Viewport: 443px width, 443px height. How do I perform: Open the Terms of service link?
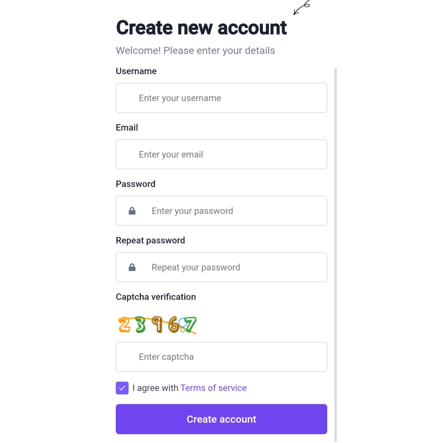tap(213, 388)
